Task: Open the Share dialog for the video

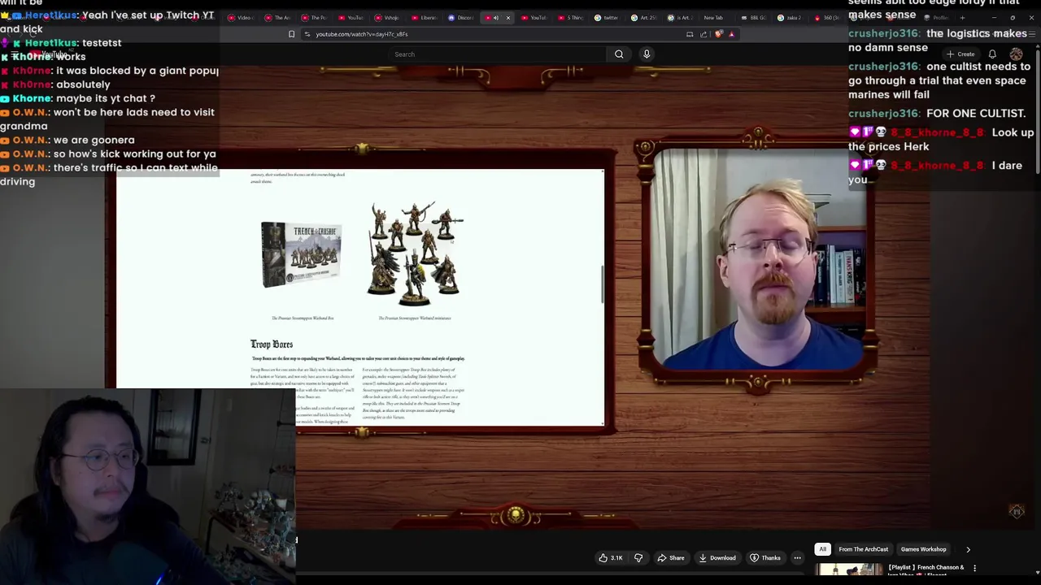Action: coord(671,558)
